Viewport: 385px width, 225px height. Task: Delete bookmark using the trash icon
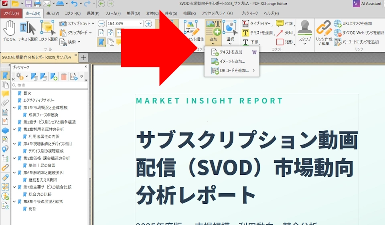[x=64, y=77]
